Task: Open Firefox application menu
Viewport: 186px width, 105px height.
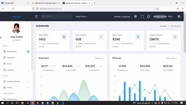Action: pyautogui.click(x=183, y=9)
